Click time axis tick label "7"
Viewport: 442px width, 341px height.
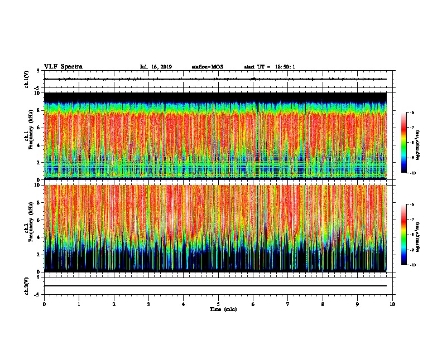pos(288,304)
